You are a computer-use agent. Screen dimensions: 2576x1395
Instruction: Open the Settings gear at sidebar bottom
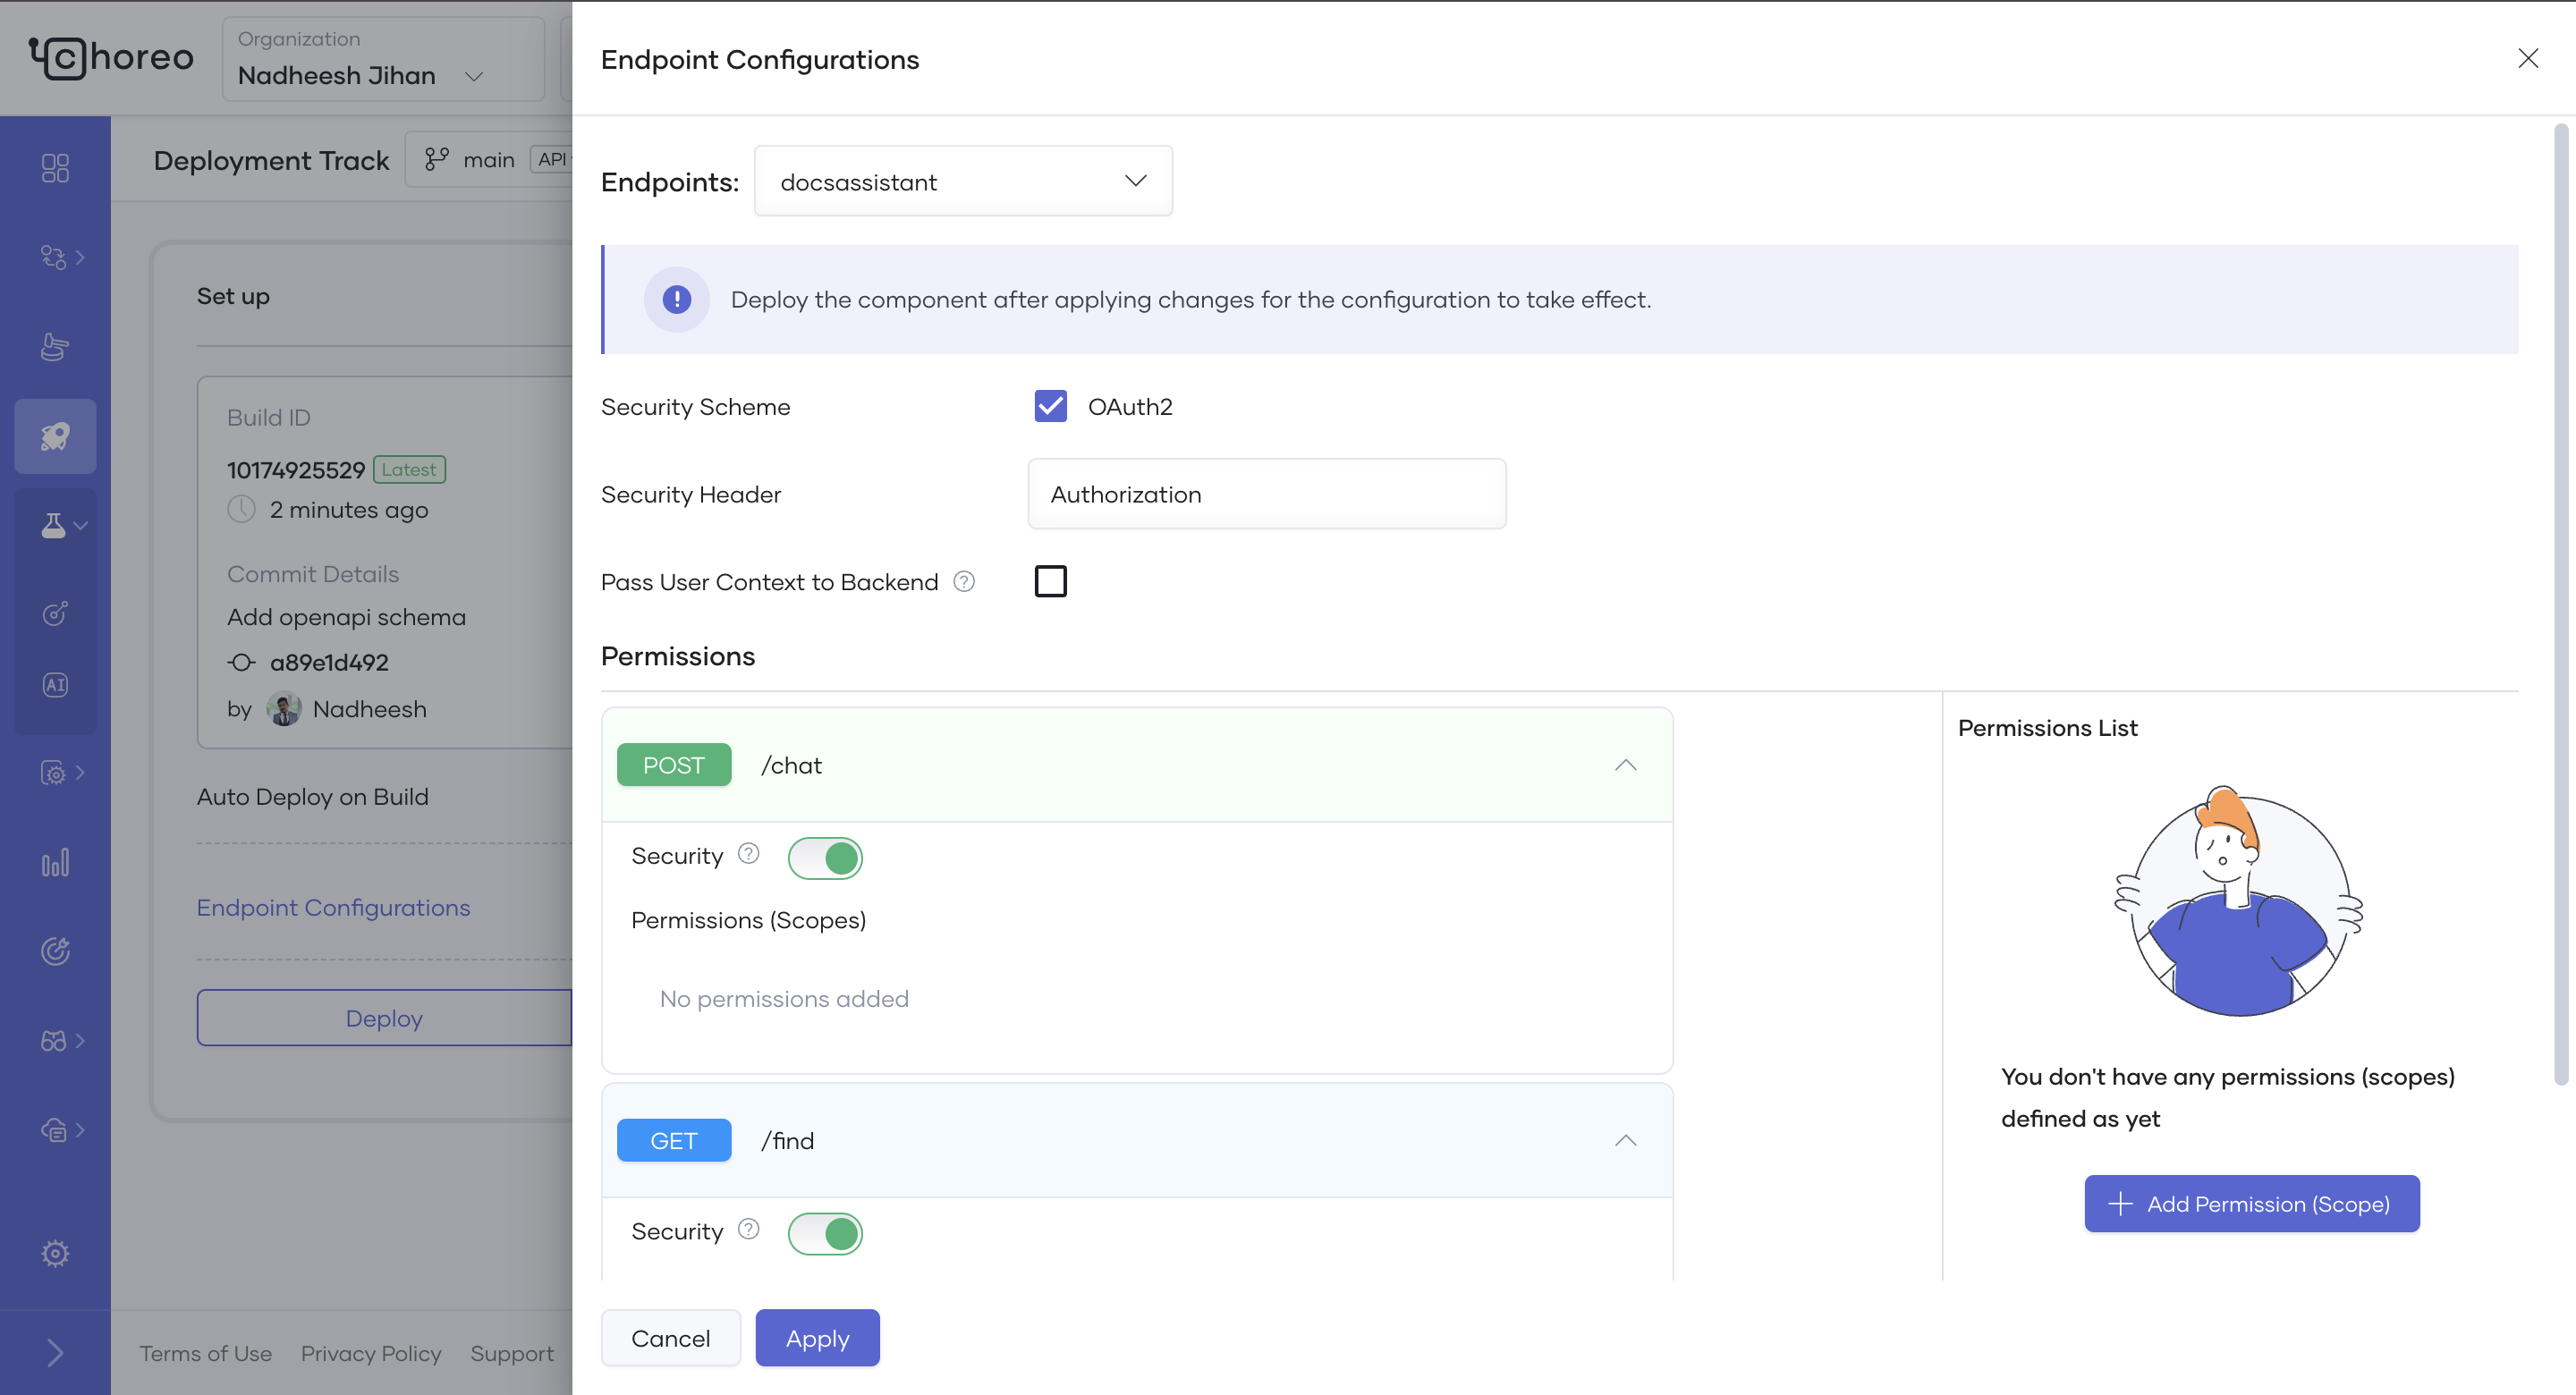click(x=55, y=1253)
